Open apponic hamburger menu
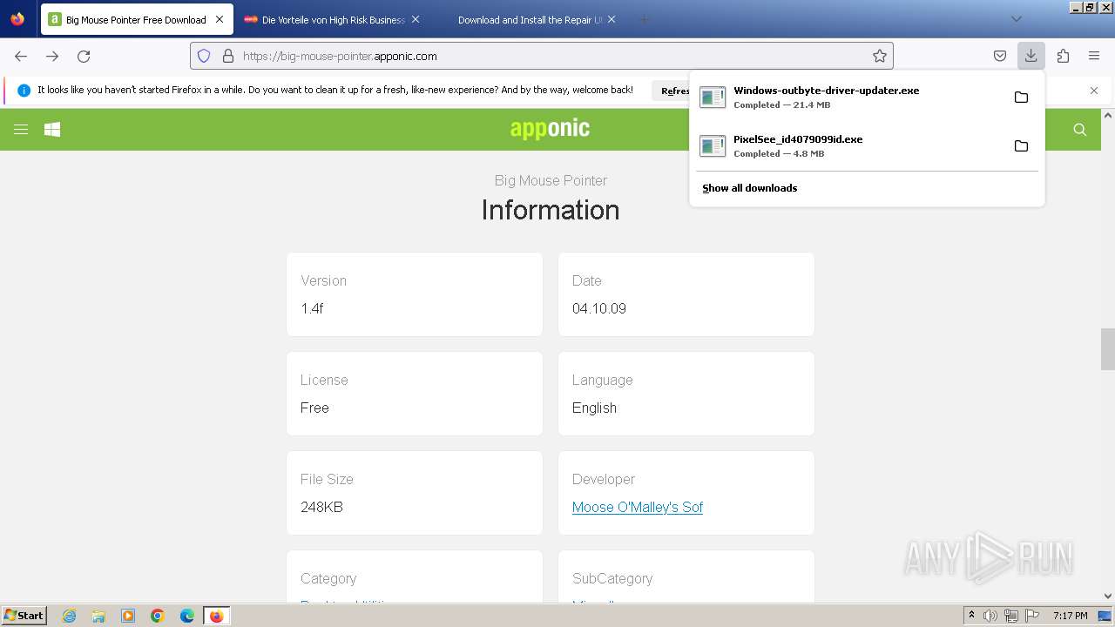Image resolution: width=1115 pixels, height=627 pixels. pos(21,130)
